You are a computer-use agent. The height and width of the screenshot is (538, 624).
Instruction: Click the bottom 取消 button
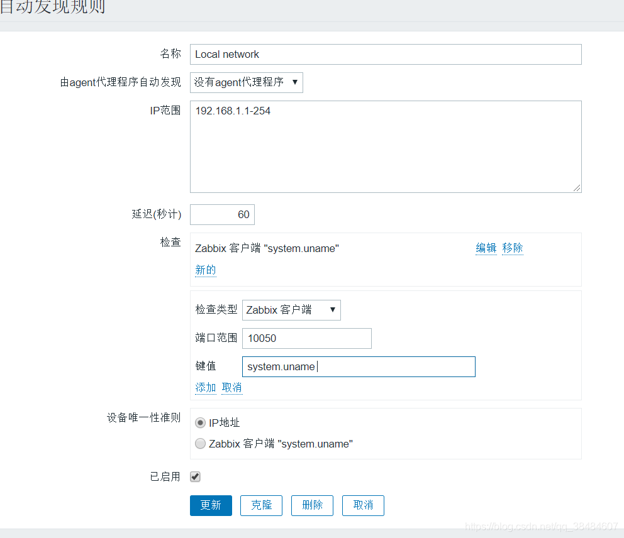pos(363,505)
